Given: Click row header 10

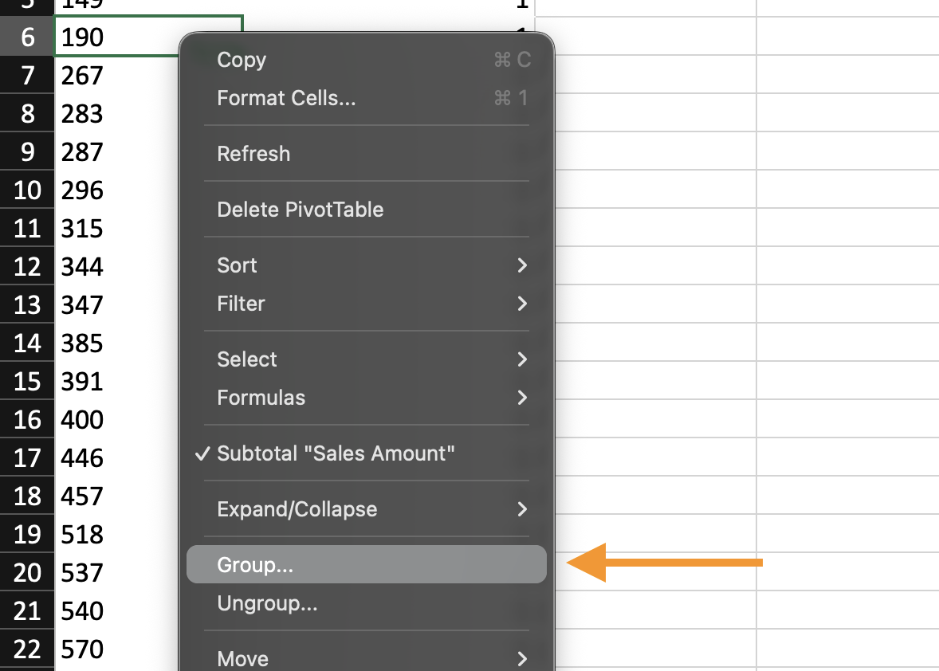Looking at the screenshot, I should (27, 190).
